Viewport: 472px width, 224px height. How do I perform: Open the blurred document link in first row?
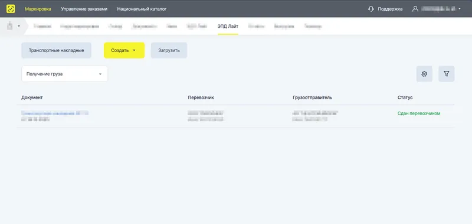55,113
